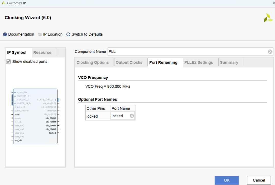Toggle Show disabled ports checkbox
The image size is (275, 185).
(8, 62)
